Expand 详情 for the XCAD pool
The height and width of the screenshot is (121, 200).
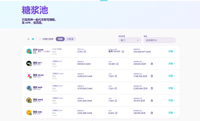pyautogui.click(x=172, y=76)
